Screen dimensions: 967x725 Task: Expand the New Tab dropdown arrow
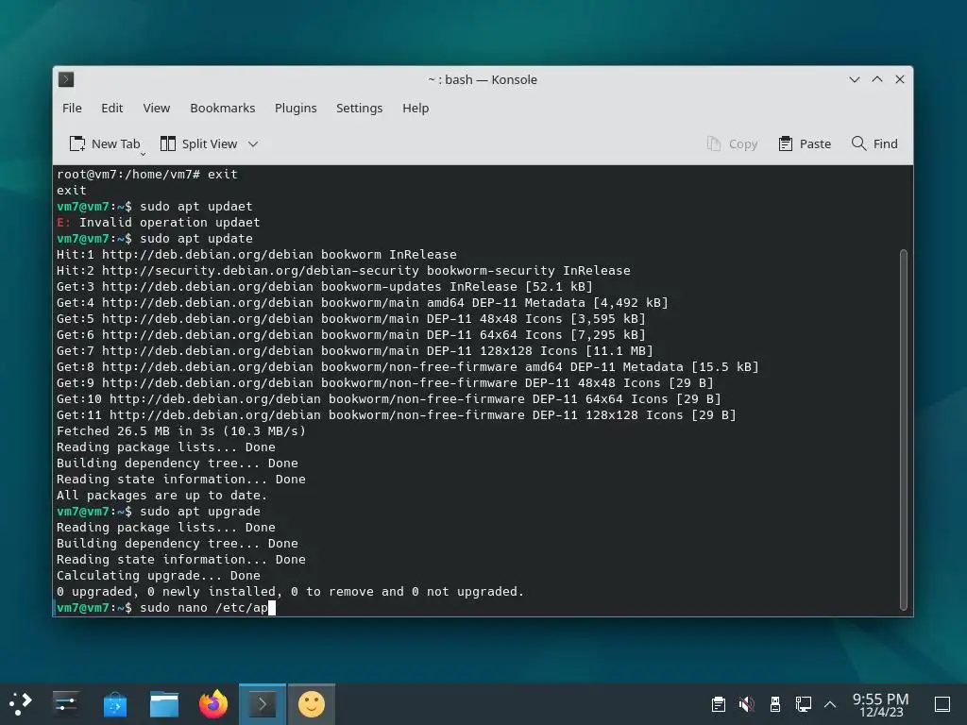[x=144, y=154]
